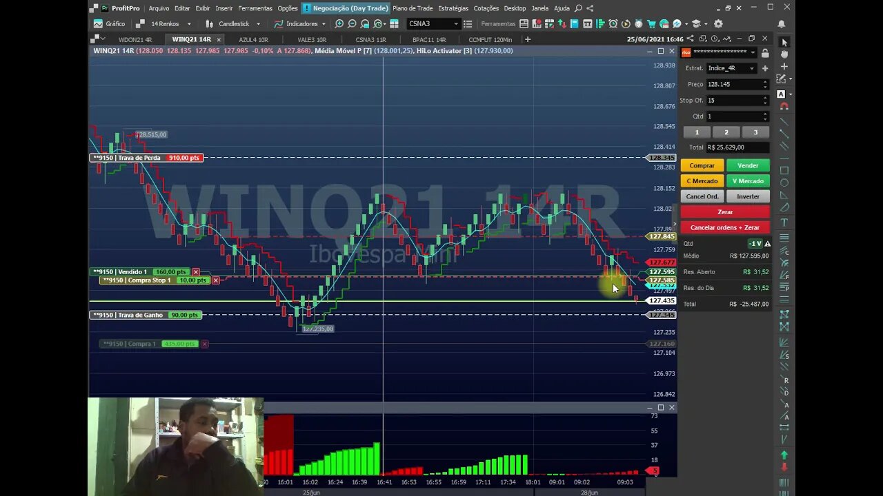Click the Cancel Ord. button

click(702, 196)
